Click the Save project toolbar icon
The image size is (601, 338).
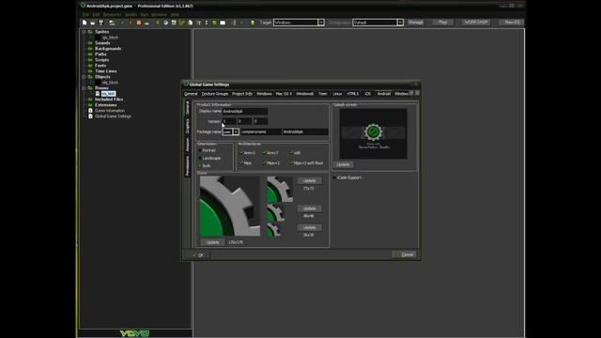(100, 23)
